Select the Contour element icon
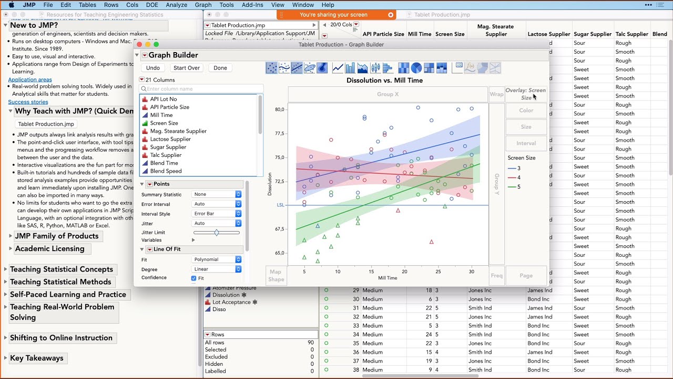 322,68
